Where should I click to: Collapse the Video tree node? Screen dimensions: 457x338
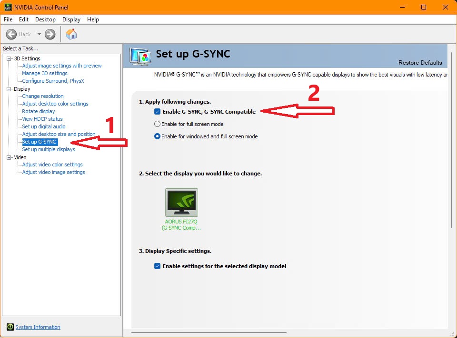(x=9, y=157)
